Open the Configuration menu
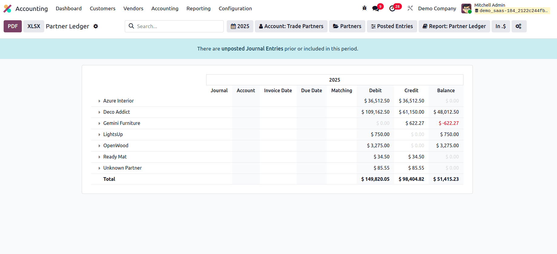557x254 pixels. coord(236,8)
